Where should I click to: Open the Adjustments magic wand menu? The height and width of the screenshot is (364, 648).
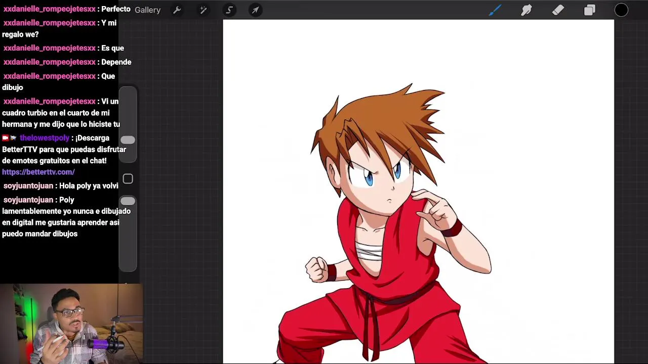point(203,10)
